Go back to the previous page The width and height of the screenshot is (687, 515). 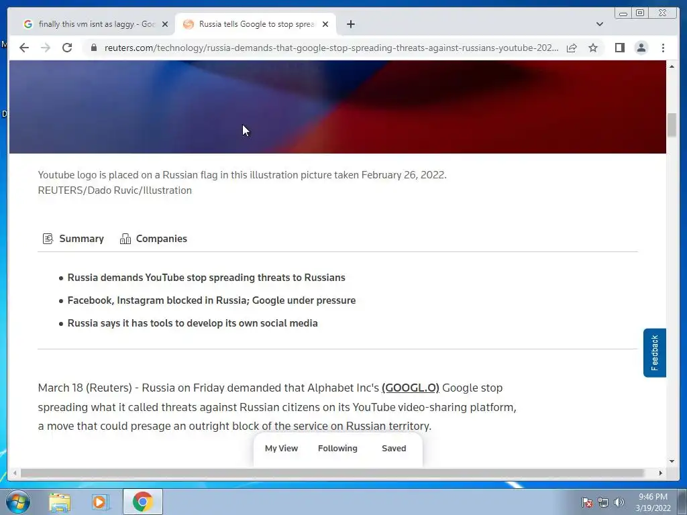24,48
